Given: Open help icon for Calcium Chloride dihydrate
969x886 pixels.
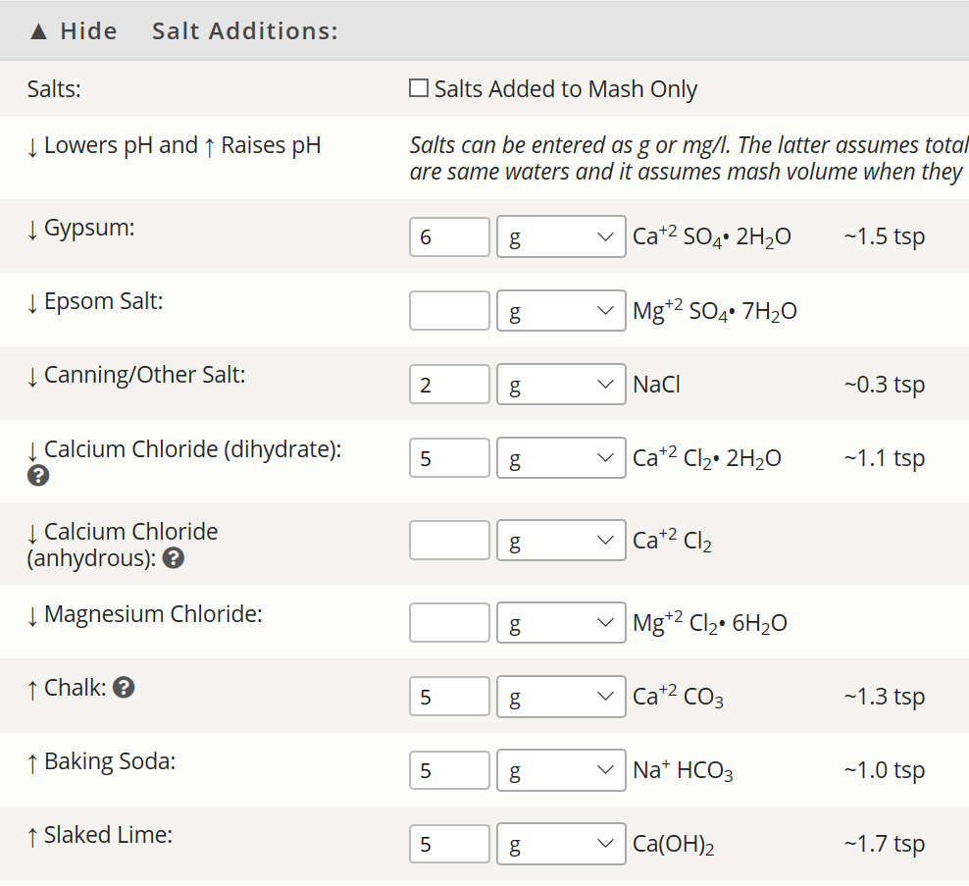Looking at the screenshot, I should click(38, 476).
